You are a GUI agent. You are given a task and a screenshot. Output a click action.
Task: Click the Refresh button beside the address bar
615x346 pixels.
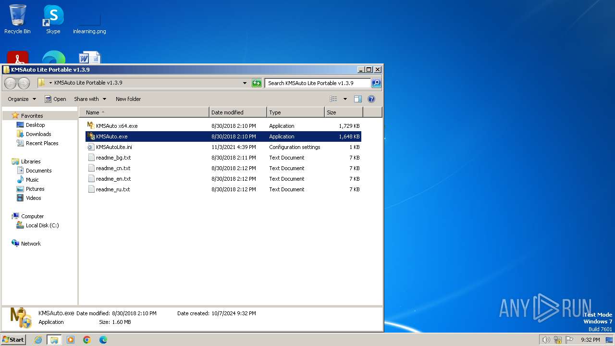257,83
